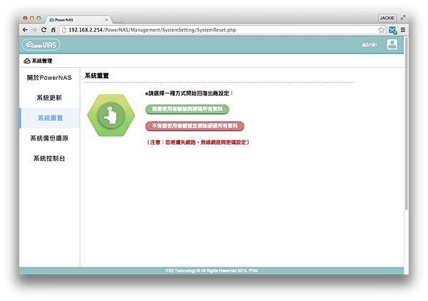
Task: Click the JACKIE profile button
Action: (x=387, y=18)
